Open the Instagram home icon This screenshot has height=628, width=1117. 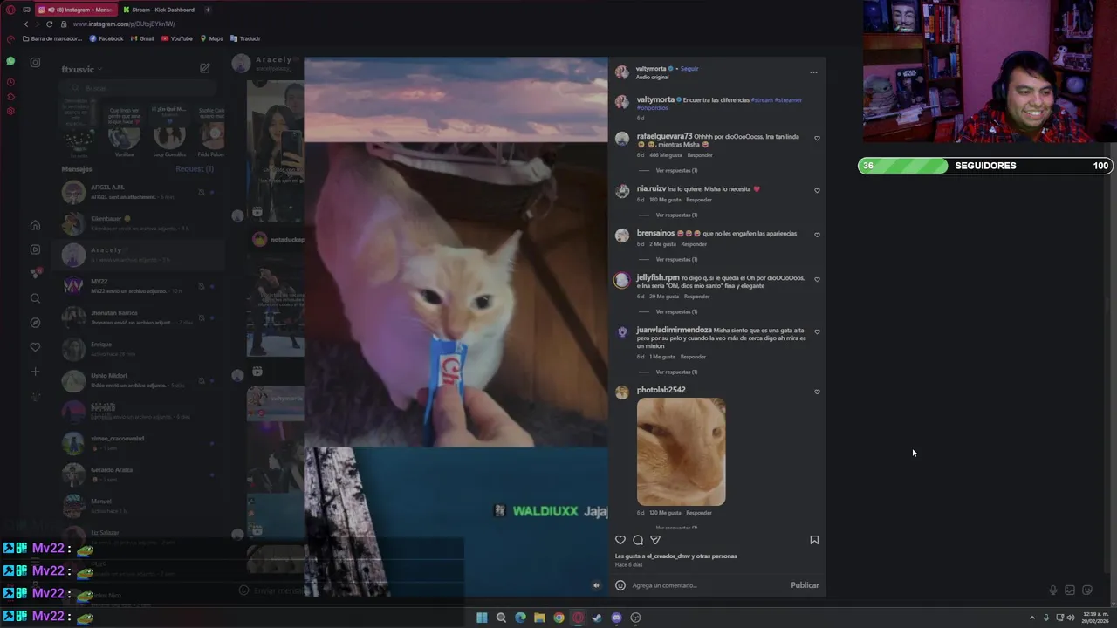35,225
